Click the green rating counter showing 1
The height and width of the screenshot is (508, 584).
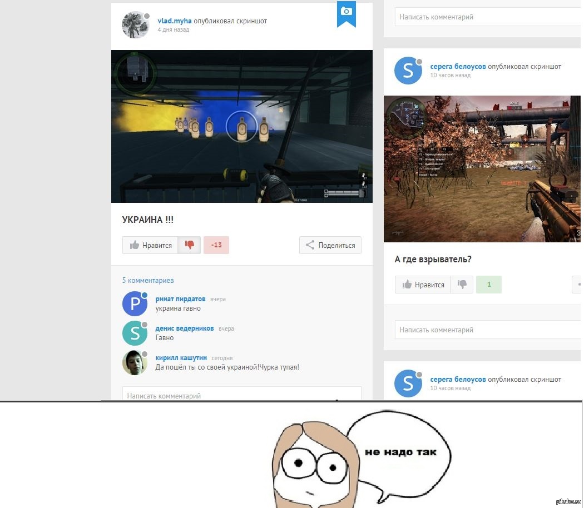pos(489,285)
